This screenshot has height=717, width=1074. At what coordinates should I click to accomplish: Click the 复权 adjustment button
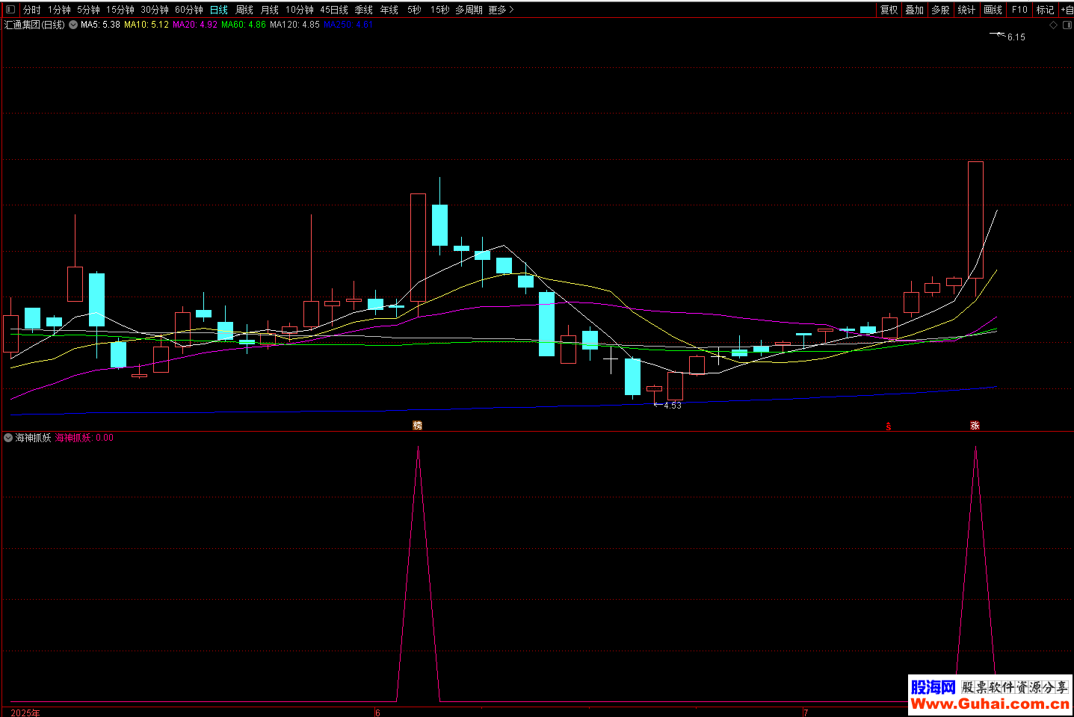point(889,10)
